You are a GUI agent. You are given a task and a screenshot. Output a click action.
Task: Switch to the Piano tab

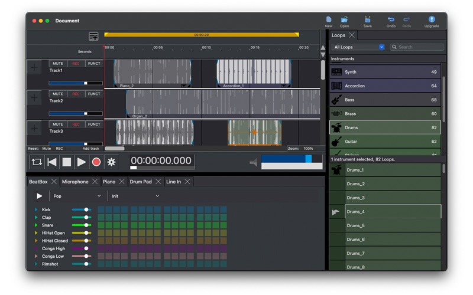pos(109,182)
